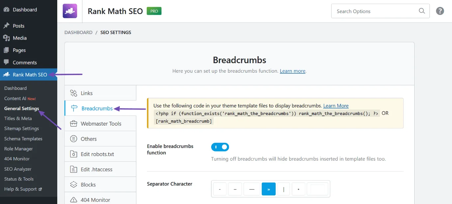Screen dimensions: 452x204
Task: Open SEO Analyzer submenu item
Action: pos(18,169)
